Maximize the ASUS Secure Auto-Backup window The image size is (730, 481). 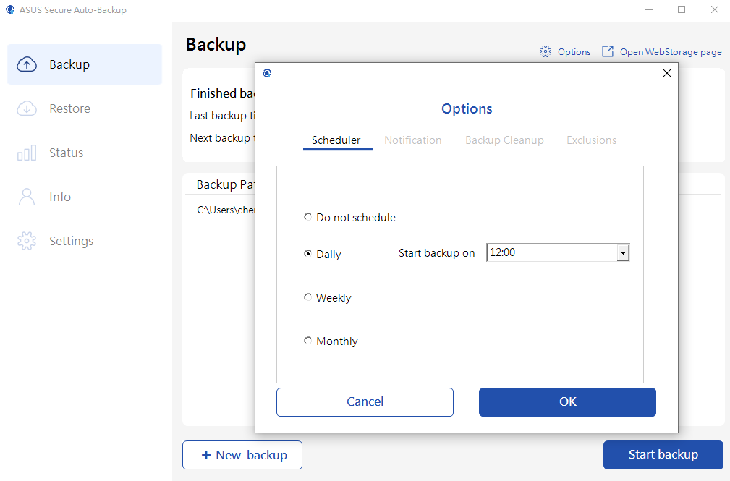pos(682,9)
